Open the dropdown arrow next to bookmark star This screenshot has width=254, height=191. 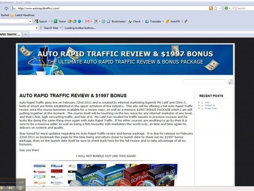coord(220,8)
